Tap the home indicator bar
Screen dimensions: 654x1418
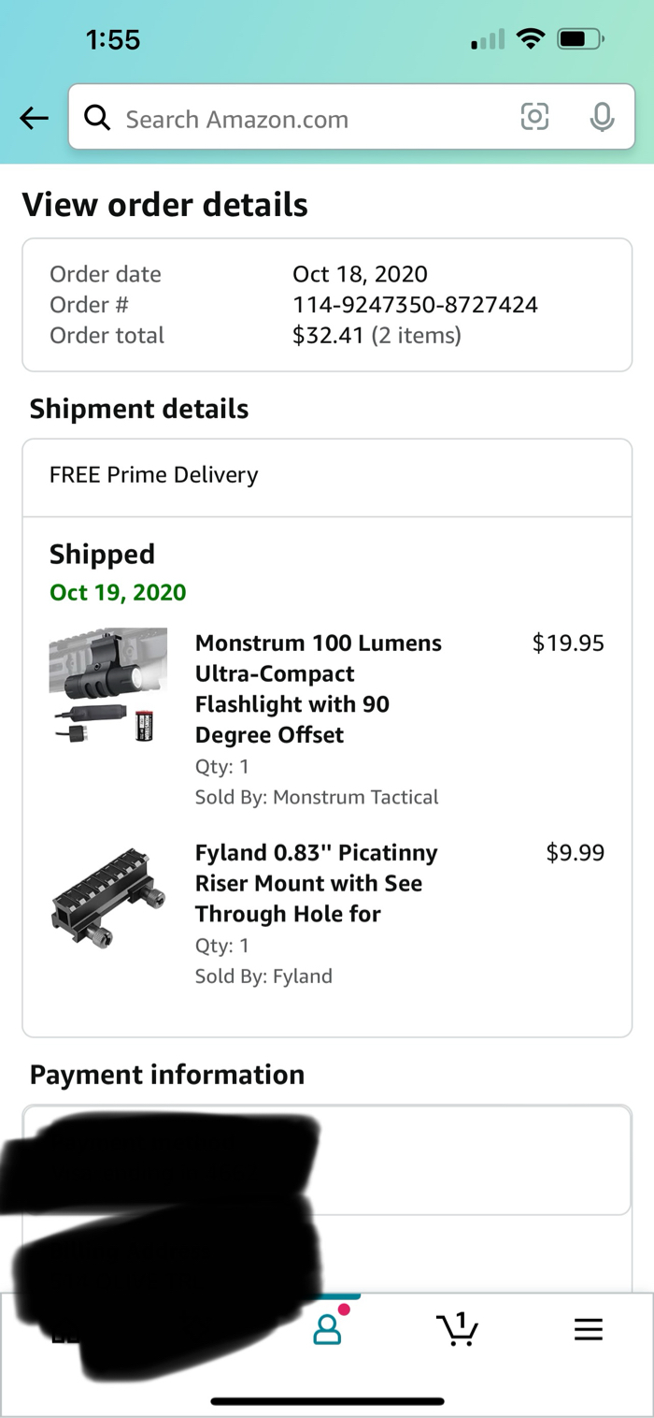pos(327,1400)
